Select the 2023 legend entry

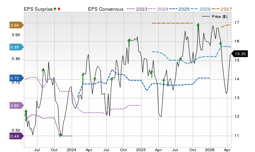(x=137, y=9)
